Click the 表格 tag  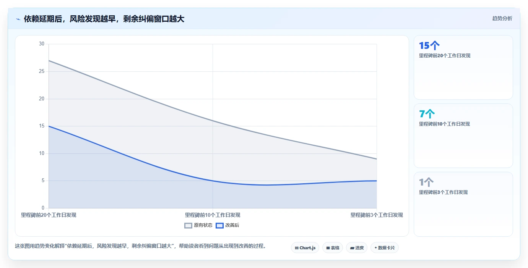(x=333, y=248)
